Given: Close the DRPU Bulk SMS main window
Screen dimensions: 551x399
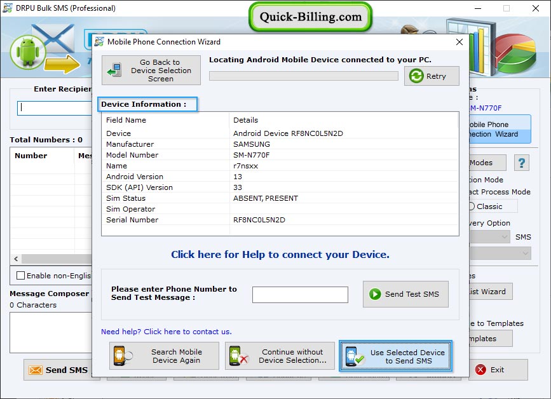Looking at the screenshot, I should [536, 8].
